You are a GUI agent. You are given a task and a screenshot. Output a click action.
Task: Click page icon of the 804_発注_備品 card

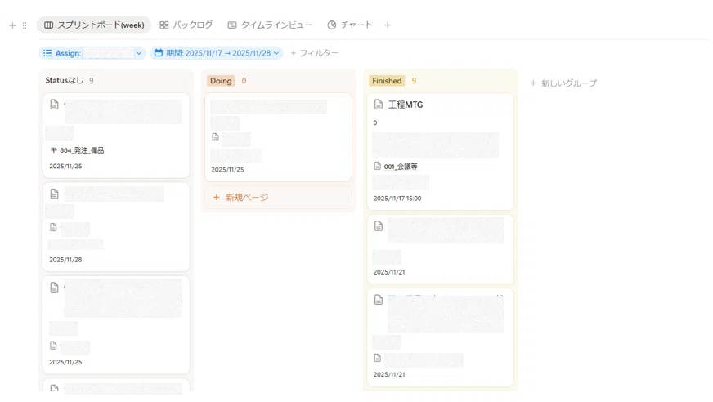(x=54, y=105)
